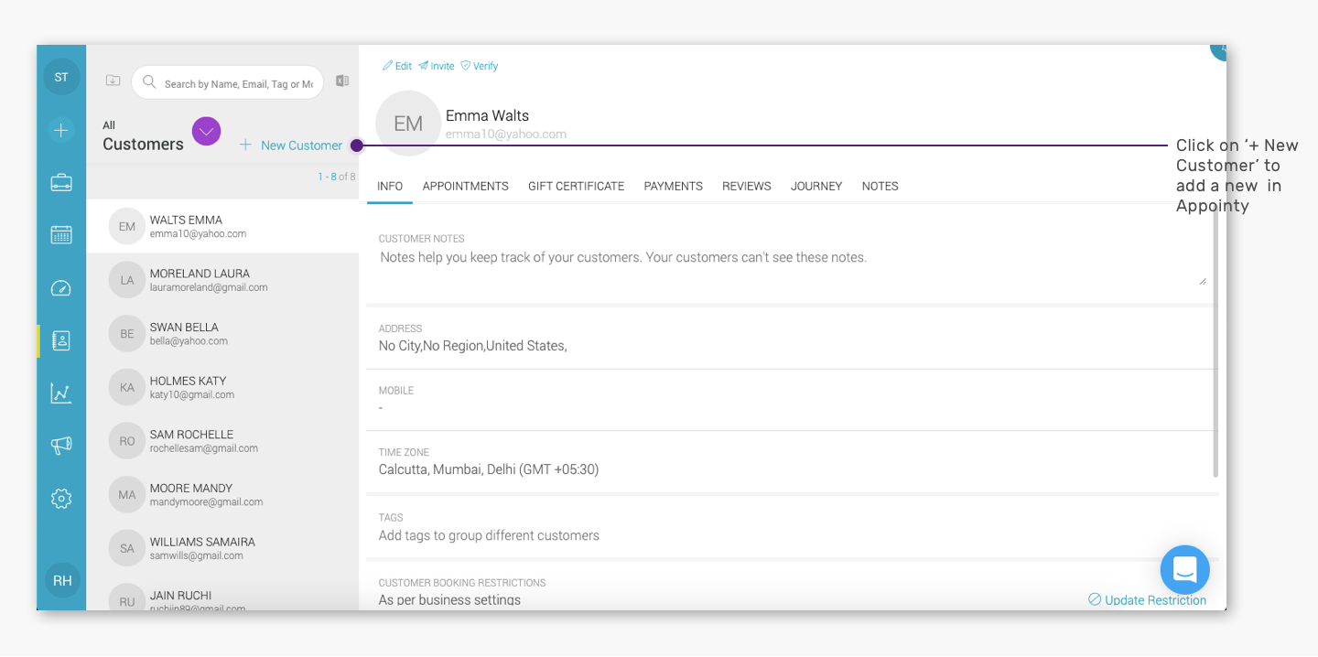This screenshot has width=1318, height=657.
Task: Open the JOURNEY tab
Action: pyautogui.click(x=816, y=186)
